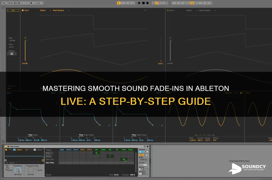The height and width of the screenshot is (180, 272).
Task: Open the 1 Bar quantization dropdown
Action: [x=39, y=3]
